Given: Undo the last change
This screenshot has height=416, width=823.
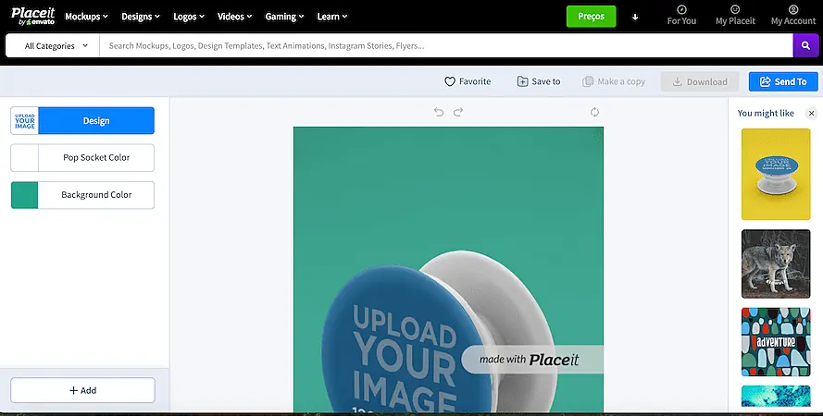Looking at the screenshot, I should click(439, 112).
